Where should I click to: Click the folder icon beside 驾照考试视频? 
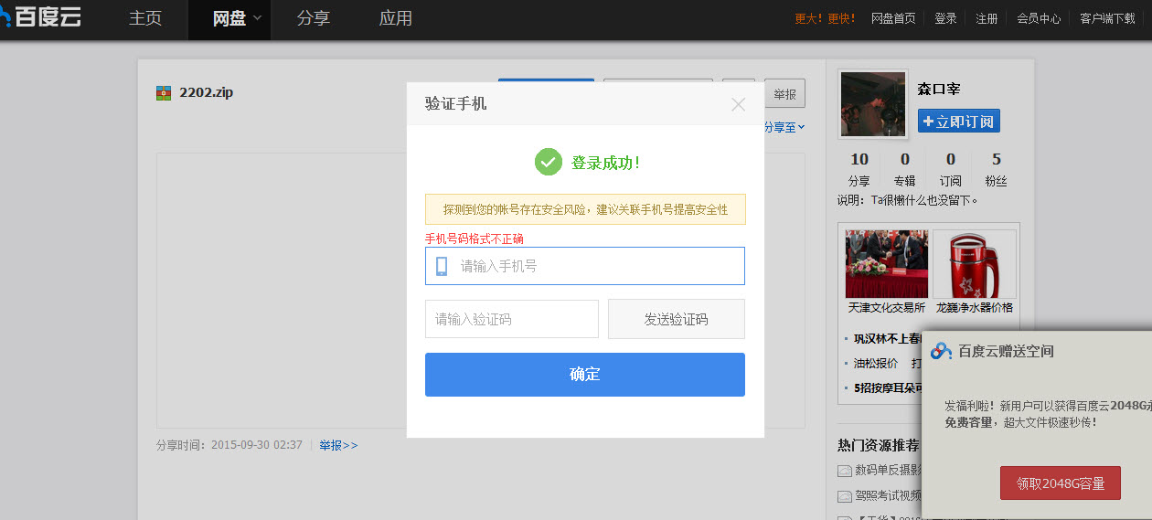point(844,496)
